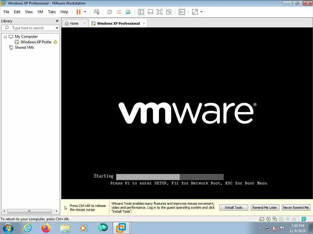
Task: Click the Unity mode icon
Action: (169, 12)
